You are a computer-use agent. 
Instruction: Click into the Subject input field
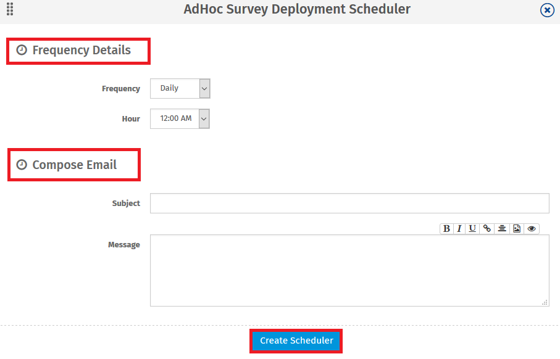coord(349,203)
